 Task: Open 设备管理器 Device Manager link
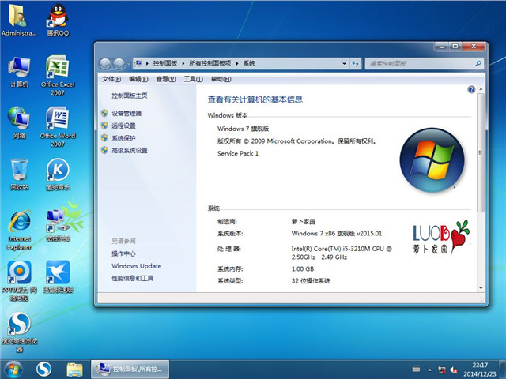[x=126, y=114]
